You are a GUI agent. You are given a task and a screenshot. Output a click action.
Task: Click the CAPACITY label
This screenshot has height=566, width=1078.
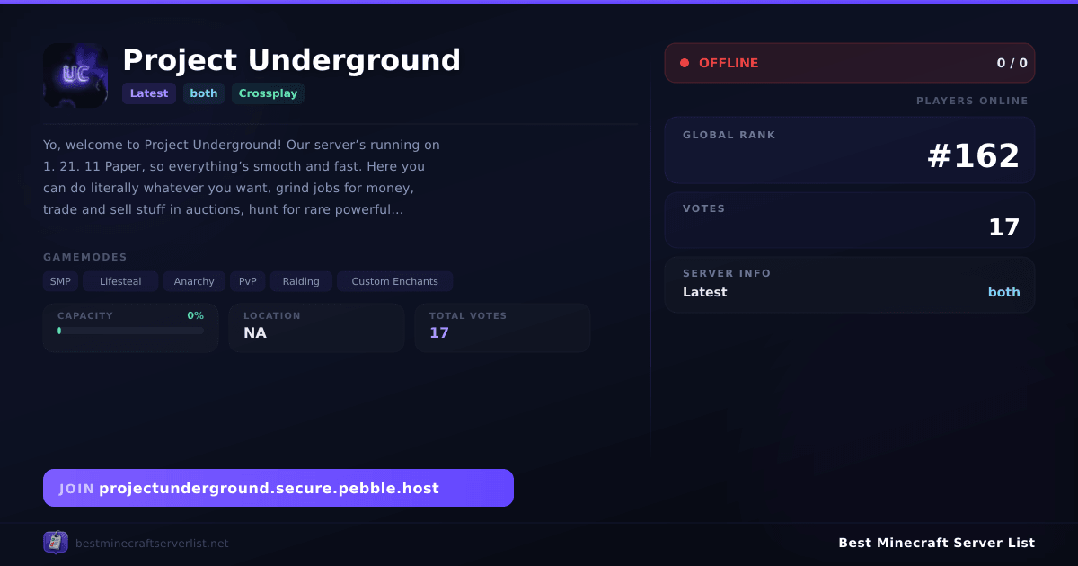(85, 315)
